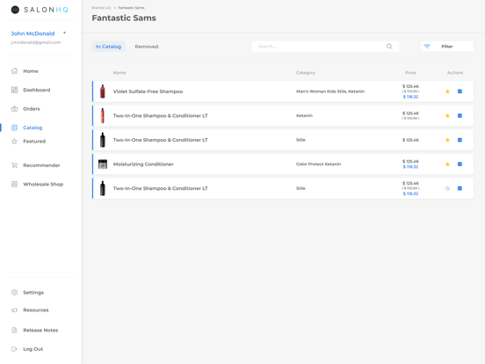Click the Log Out exit icon
The width and height of the screenshot is (485, 364).
[x=14, y=349]
